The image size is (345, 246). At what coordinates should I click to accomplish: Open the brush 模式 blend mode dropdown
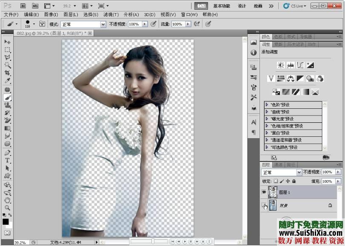pyautogui.click(x=83, y=24)
